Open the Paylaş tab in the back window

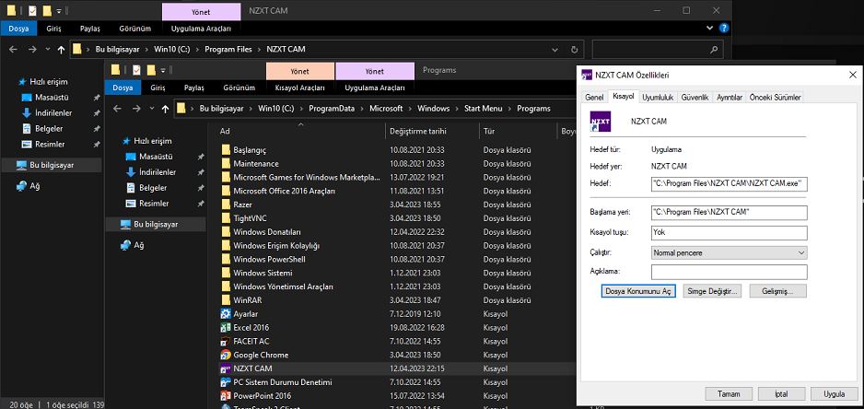pos(90,29)
